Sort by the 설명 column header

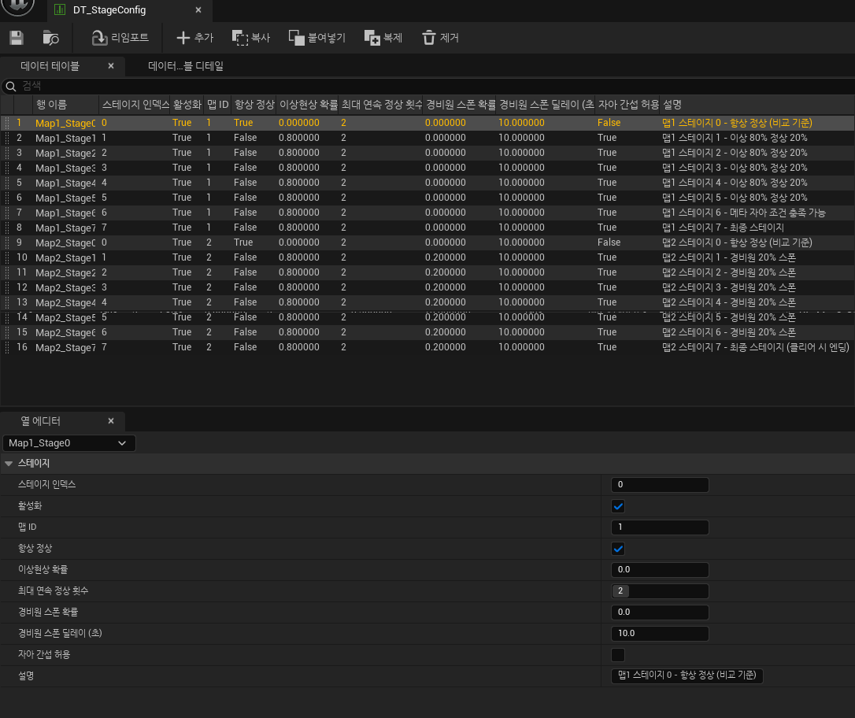(x=757, y=105)
